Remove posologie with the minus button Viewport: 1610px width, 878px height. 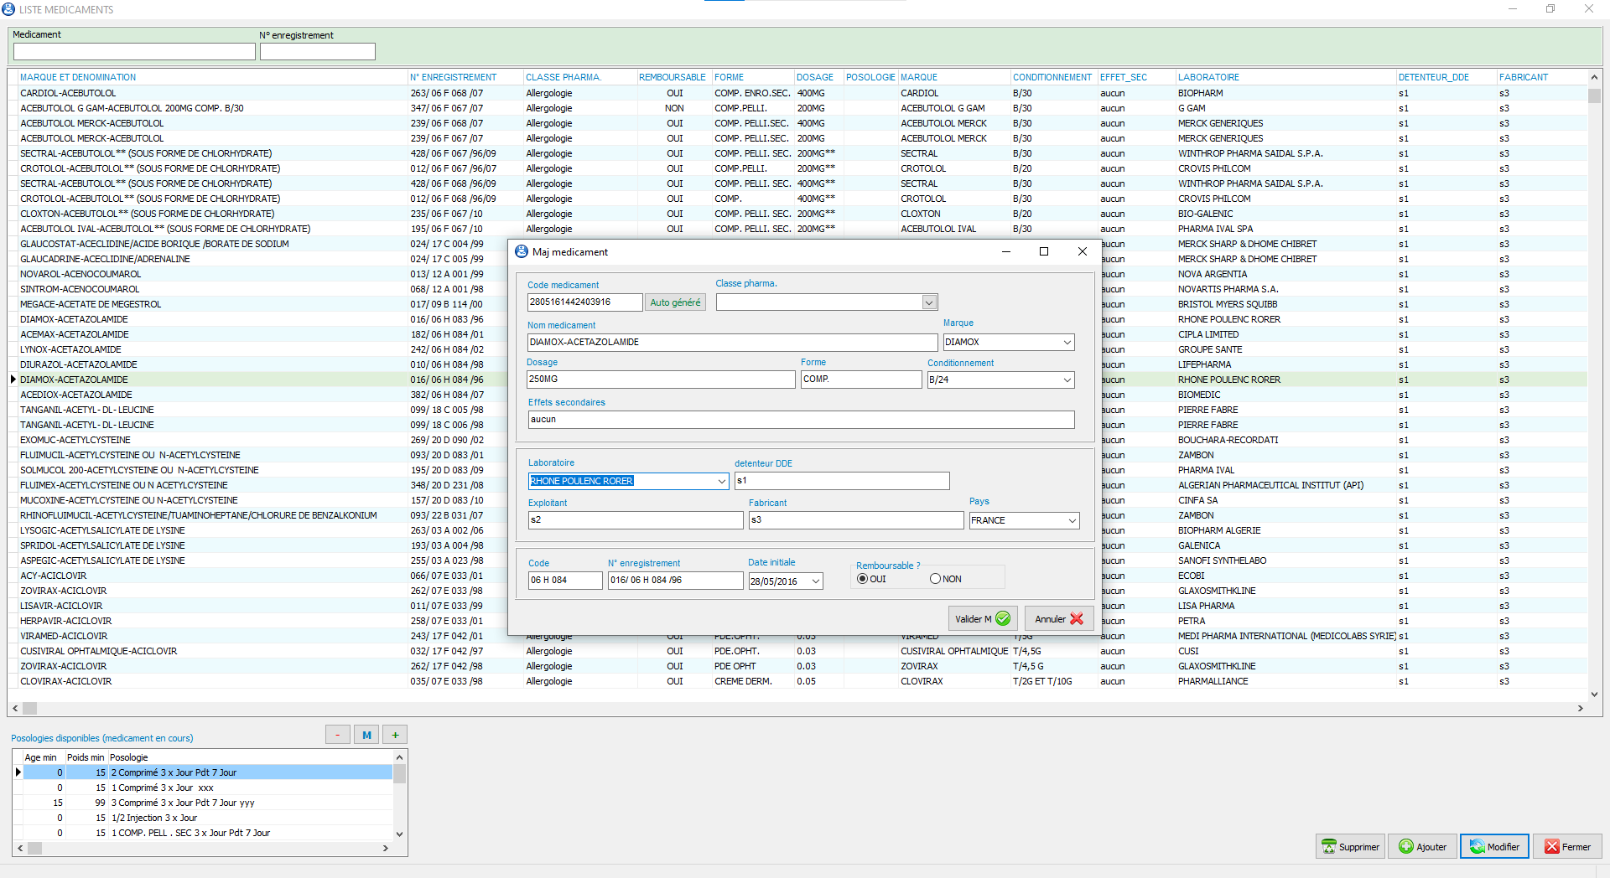point(338,735)
